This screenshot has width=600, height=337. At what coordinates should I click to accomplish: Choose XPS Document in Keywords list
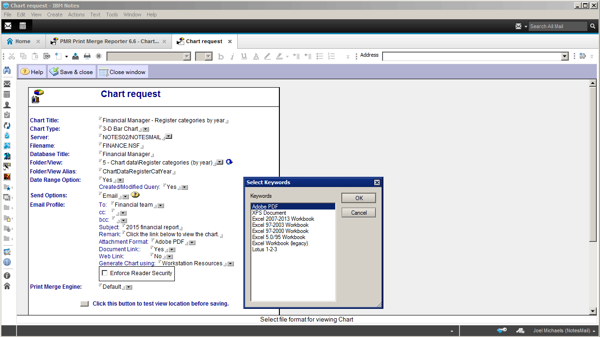269,213
